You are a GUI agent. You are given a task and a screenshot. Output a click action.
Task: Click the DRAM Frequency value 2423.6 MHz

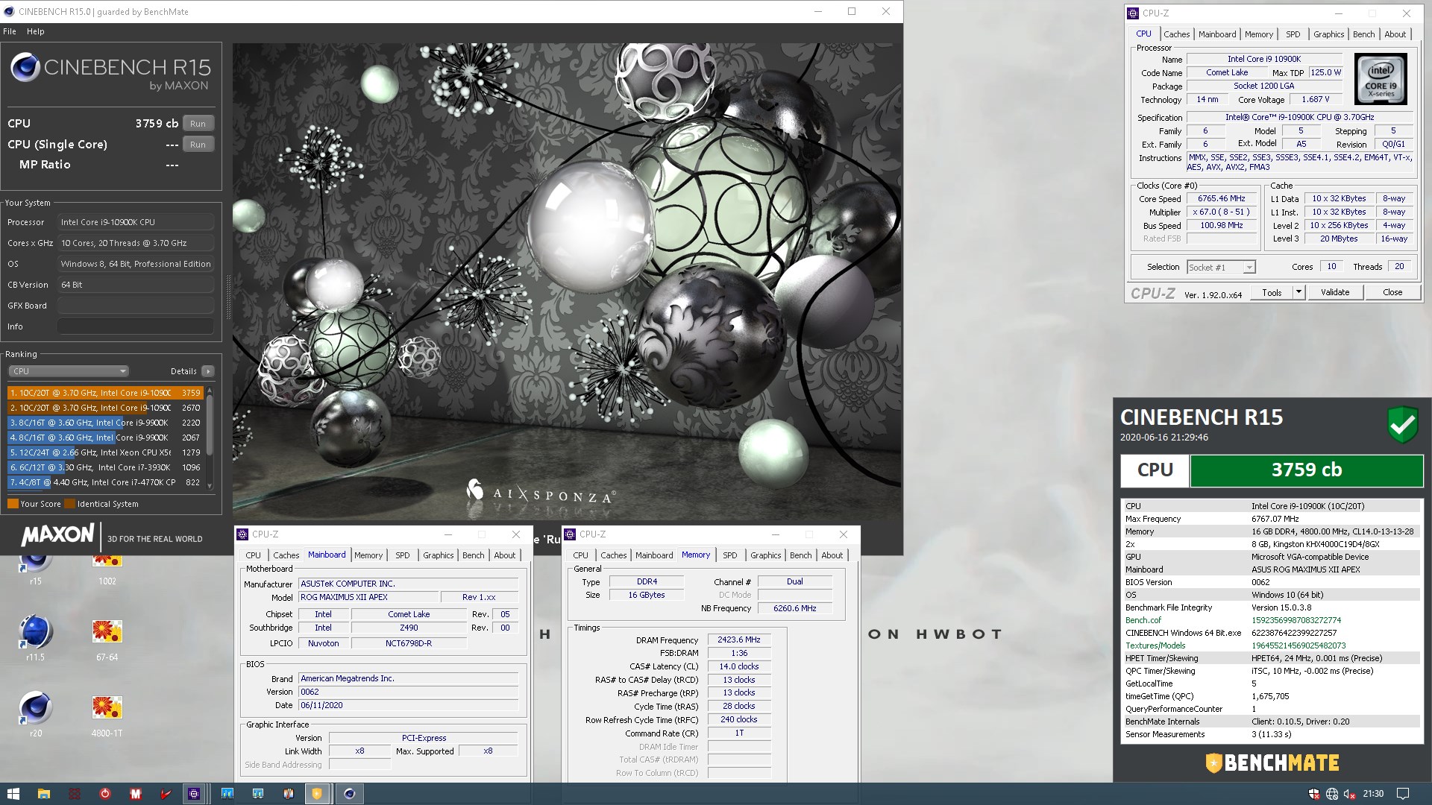click(x=738, y=640)
